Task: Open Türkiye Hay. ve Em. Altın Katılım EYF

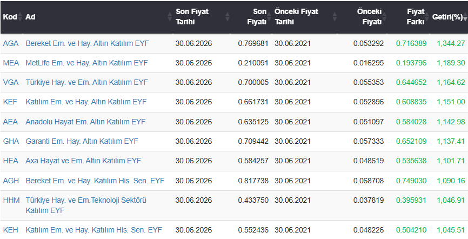Action: point(86,82)
